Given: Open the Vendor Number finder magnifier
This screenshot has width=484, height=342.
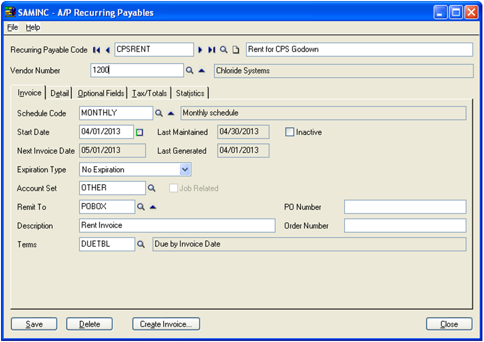Looking at the screenshot, I should point(190,70).
